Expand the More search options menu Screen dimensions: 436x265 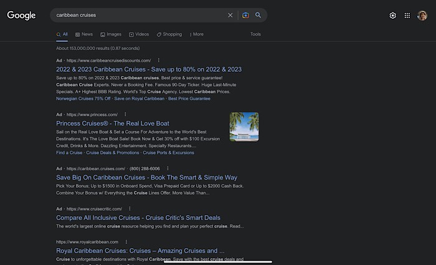196,34
